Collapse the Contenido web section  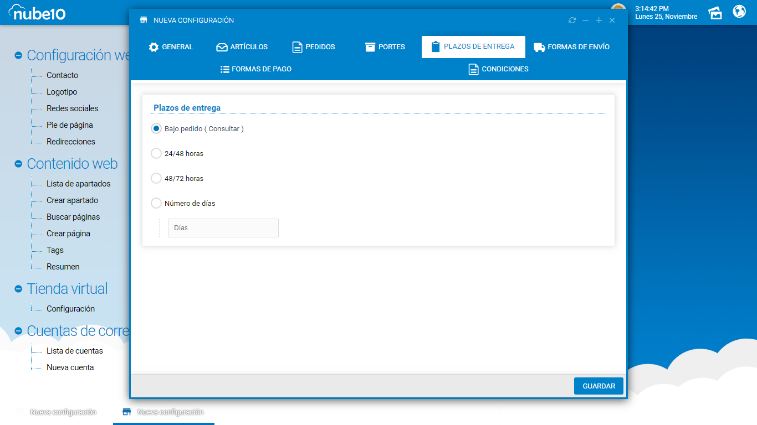coord(18,164)
